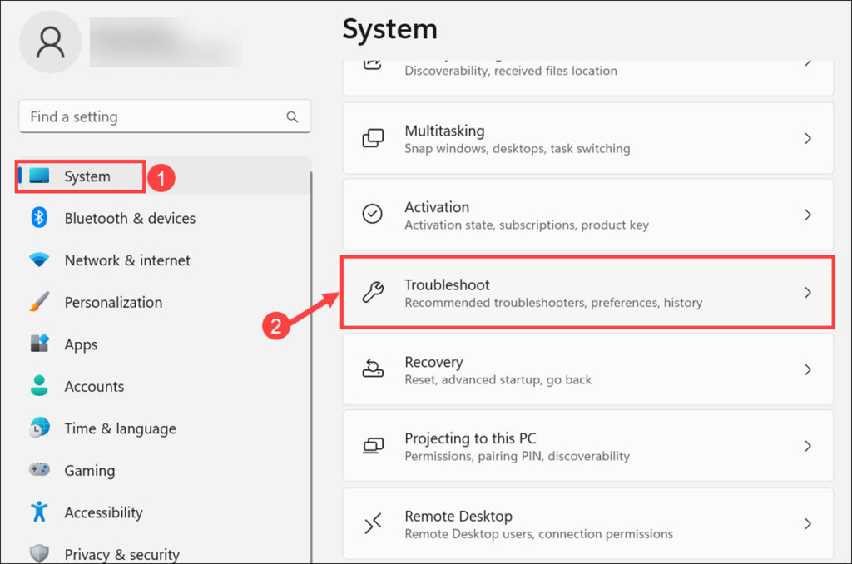852x564 pixels.
Task: Click the Troubleshoot wrench icon
Action: tap(373, 292)
